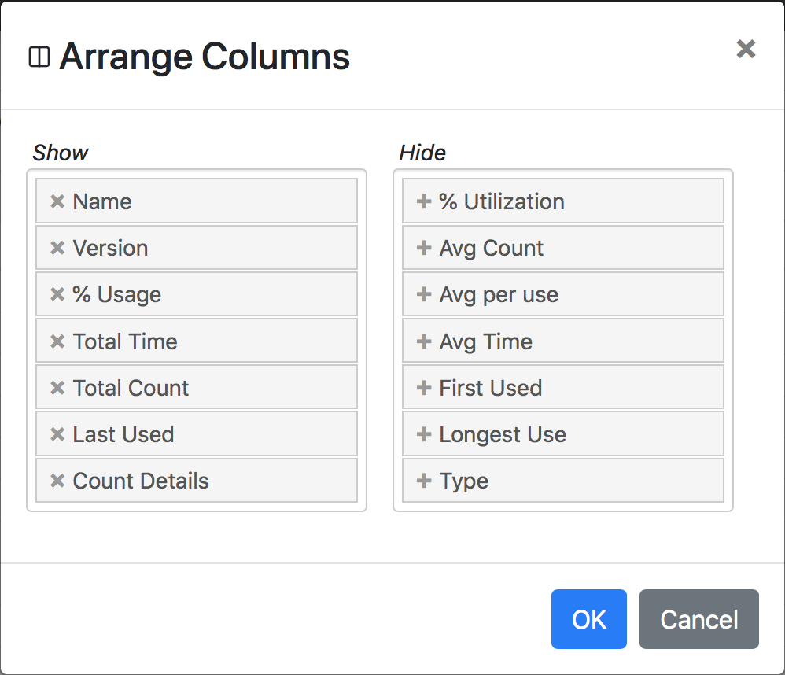Remove Count Details via X icon

pyautogui.click(x=57, y=481)
